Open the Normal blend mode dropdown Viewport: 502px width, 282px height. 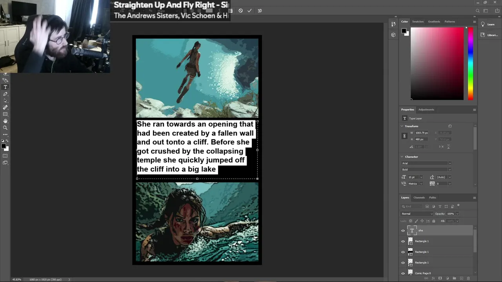(417, 214)
